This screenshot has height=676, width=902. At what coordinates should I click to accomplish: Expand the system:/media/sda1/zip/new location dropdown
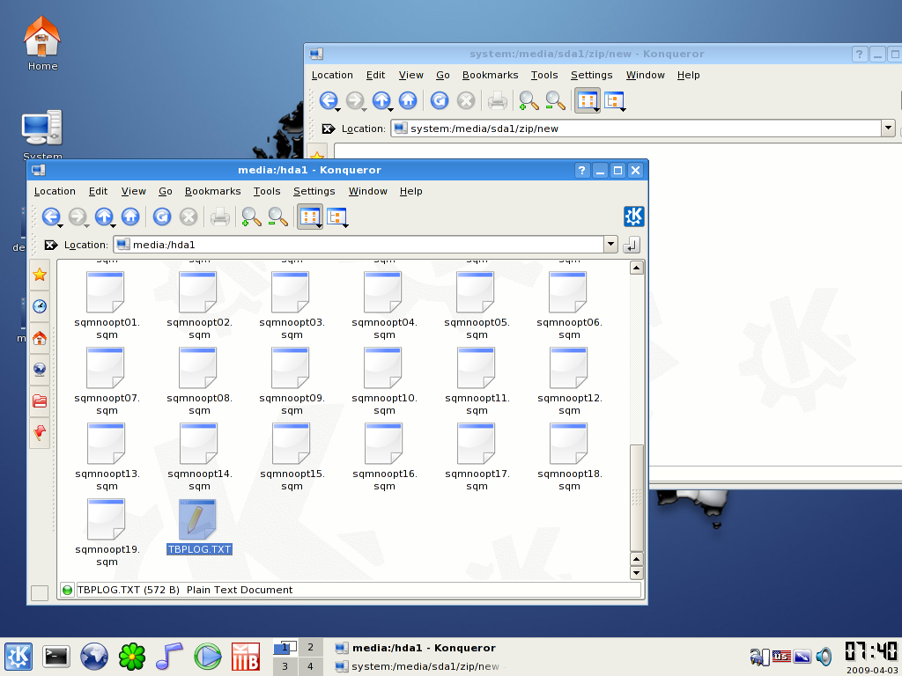click(887, 129)
